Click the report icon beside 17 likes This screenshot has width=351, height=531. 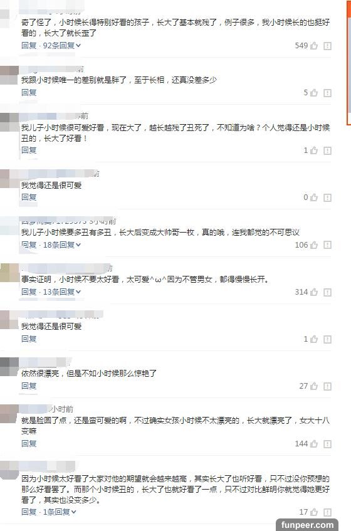[x=327, y=512]
